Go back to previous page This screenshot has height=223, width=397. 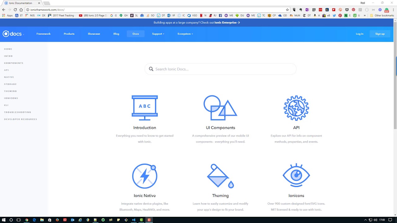pos(4,10)
